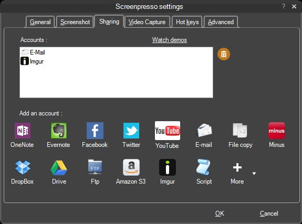Click the Imgur icon under Add an account
Image resolution: width=302 pixels, height=224 pixels.
coord(168,167)
